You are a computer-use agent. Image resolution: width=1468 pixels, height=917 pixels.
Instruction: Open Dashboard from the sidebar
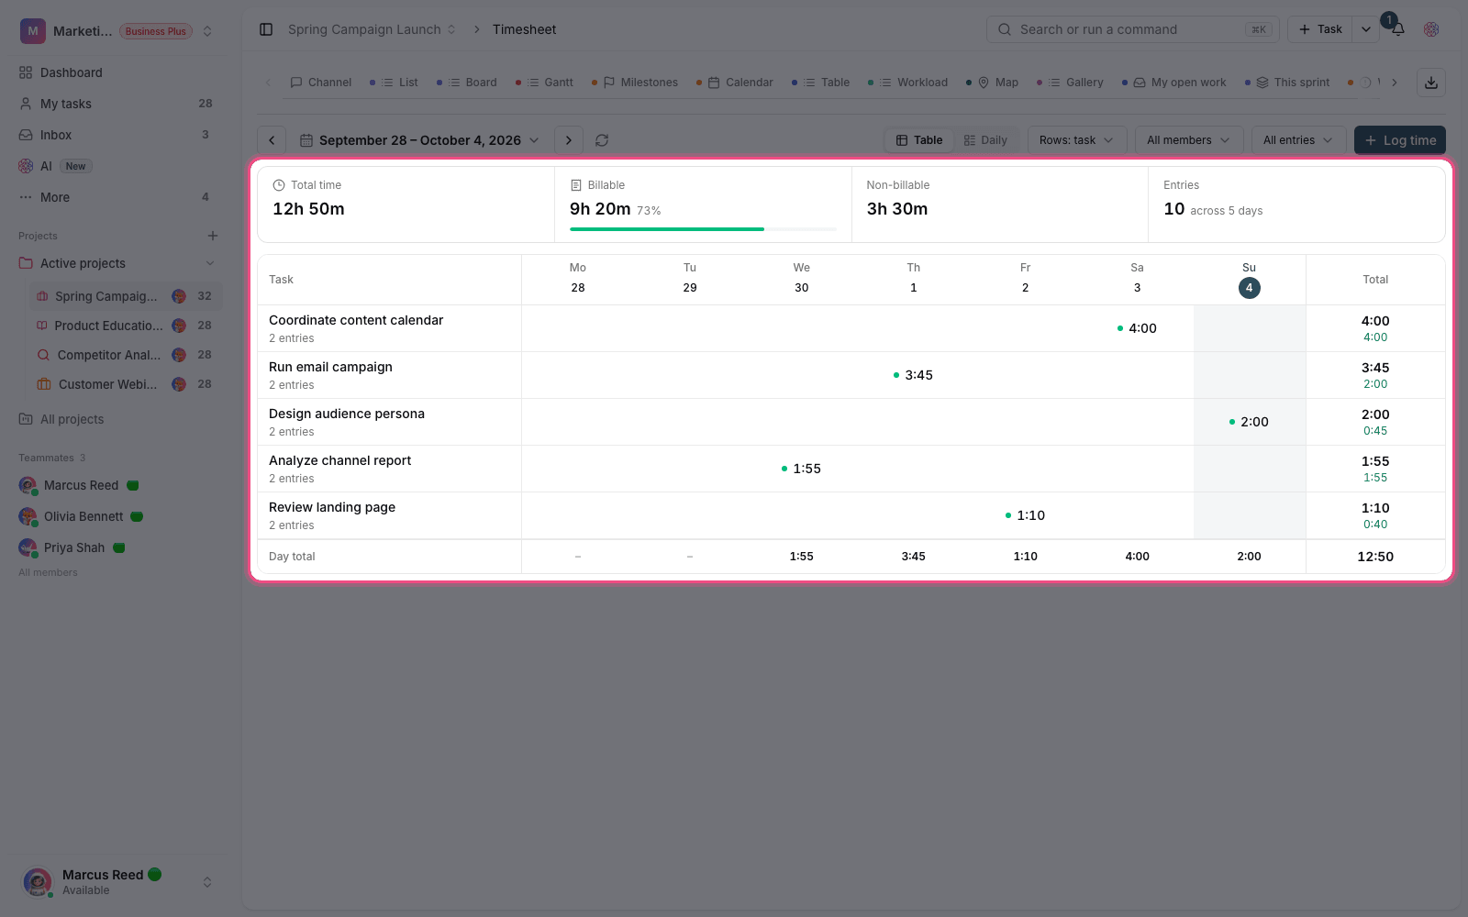tap(120, 72)
